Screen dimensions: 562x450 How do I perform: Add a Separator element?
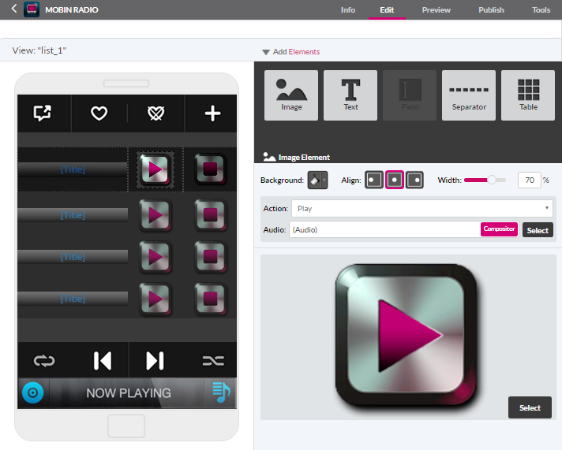click(469, 95)
